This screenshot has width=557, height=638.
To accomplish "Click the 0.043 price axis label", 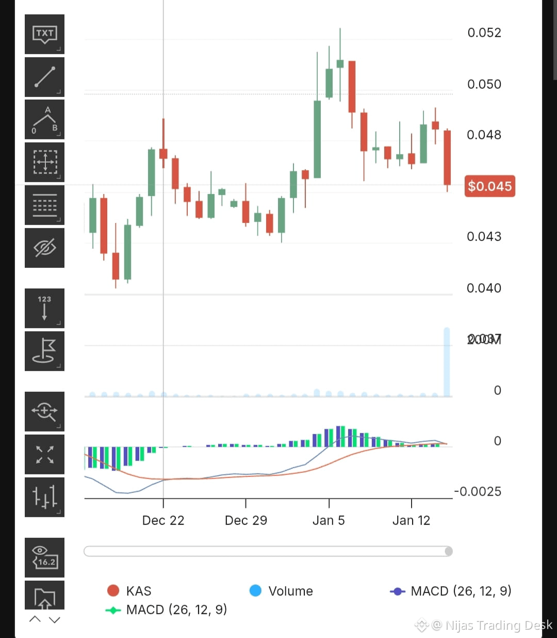I will pos(484,236).
